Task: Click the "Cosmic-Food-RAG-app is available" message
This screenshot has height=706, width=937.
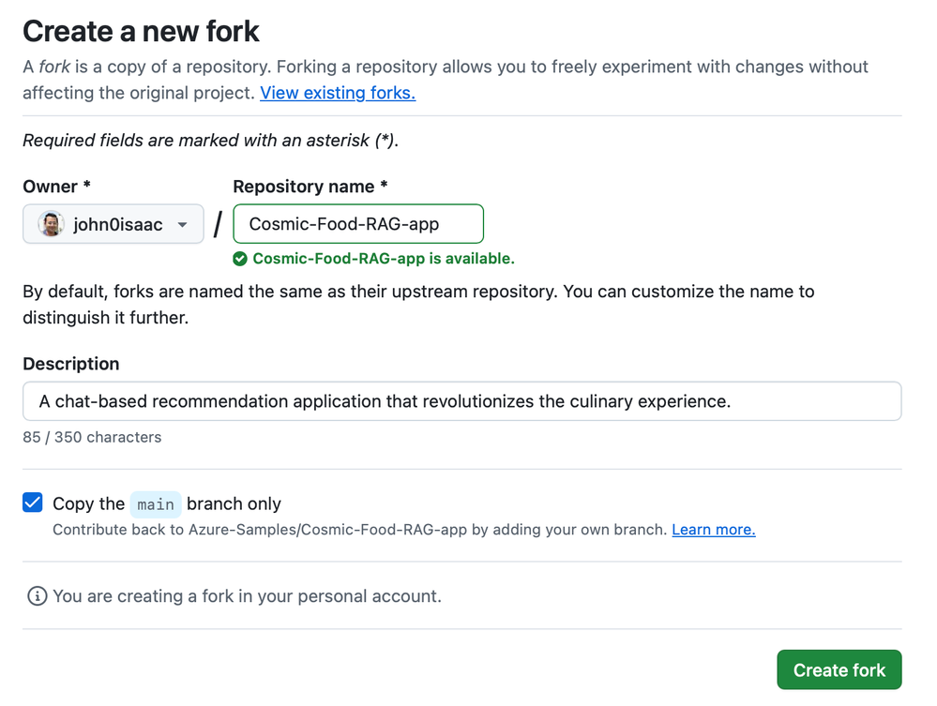Action: [x=383, y=259]
